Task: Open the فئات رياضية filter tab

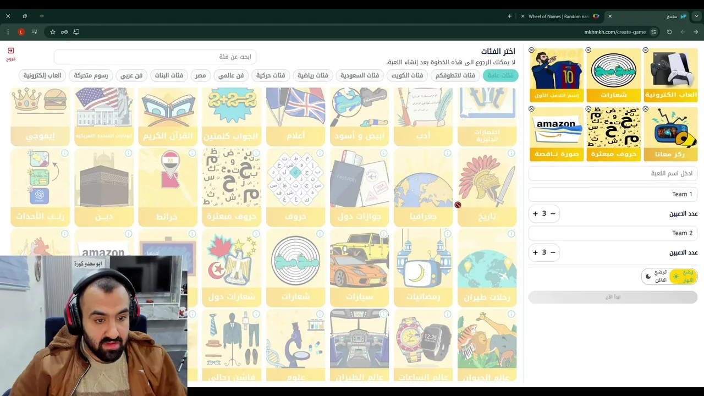Action: coord(312,75)
